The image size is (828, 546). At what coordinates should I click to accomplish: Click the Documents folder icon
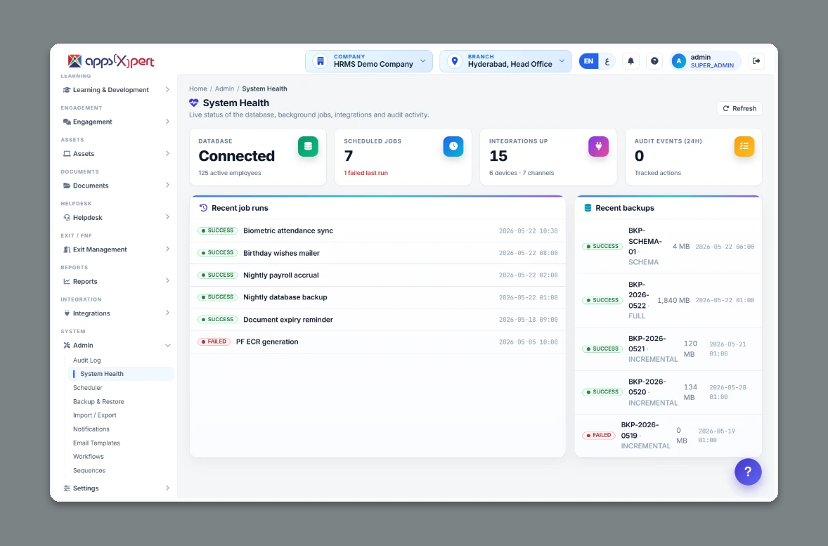click(x=67, y=186)
